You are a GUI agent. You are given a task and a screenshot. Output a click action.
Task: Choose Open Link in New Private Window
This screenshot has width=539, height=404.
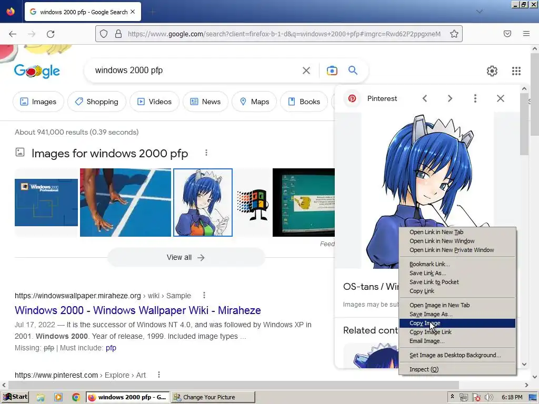pos(457,250)
